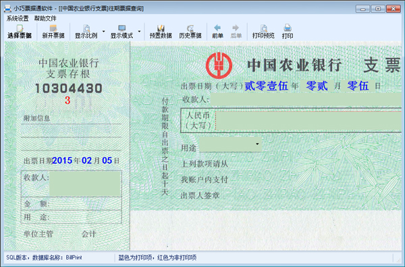Close the 小巧票据通软件 window
The width and height of the screenshot is (405, 267).
click(393, 9)
